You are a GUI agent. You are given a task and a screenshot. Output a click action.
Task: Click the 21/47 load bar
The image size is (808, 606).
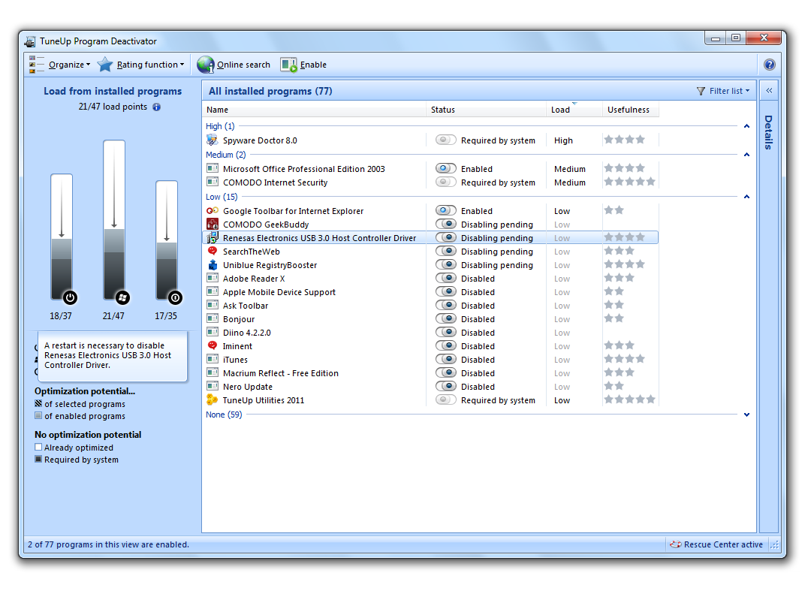(114, 220)
